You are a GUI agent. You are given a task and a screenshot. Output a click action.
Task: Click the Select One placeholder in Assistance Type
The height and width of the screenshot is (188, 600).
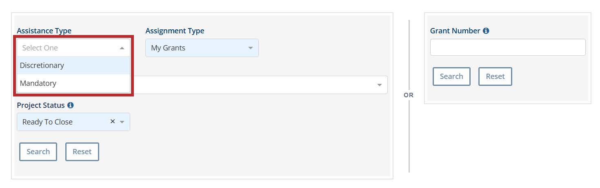(x=40, y=48)
